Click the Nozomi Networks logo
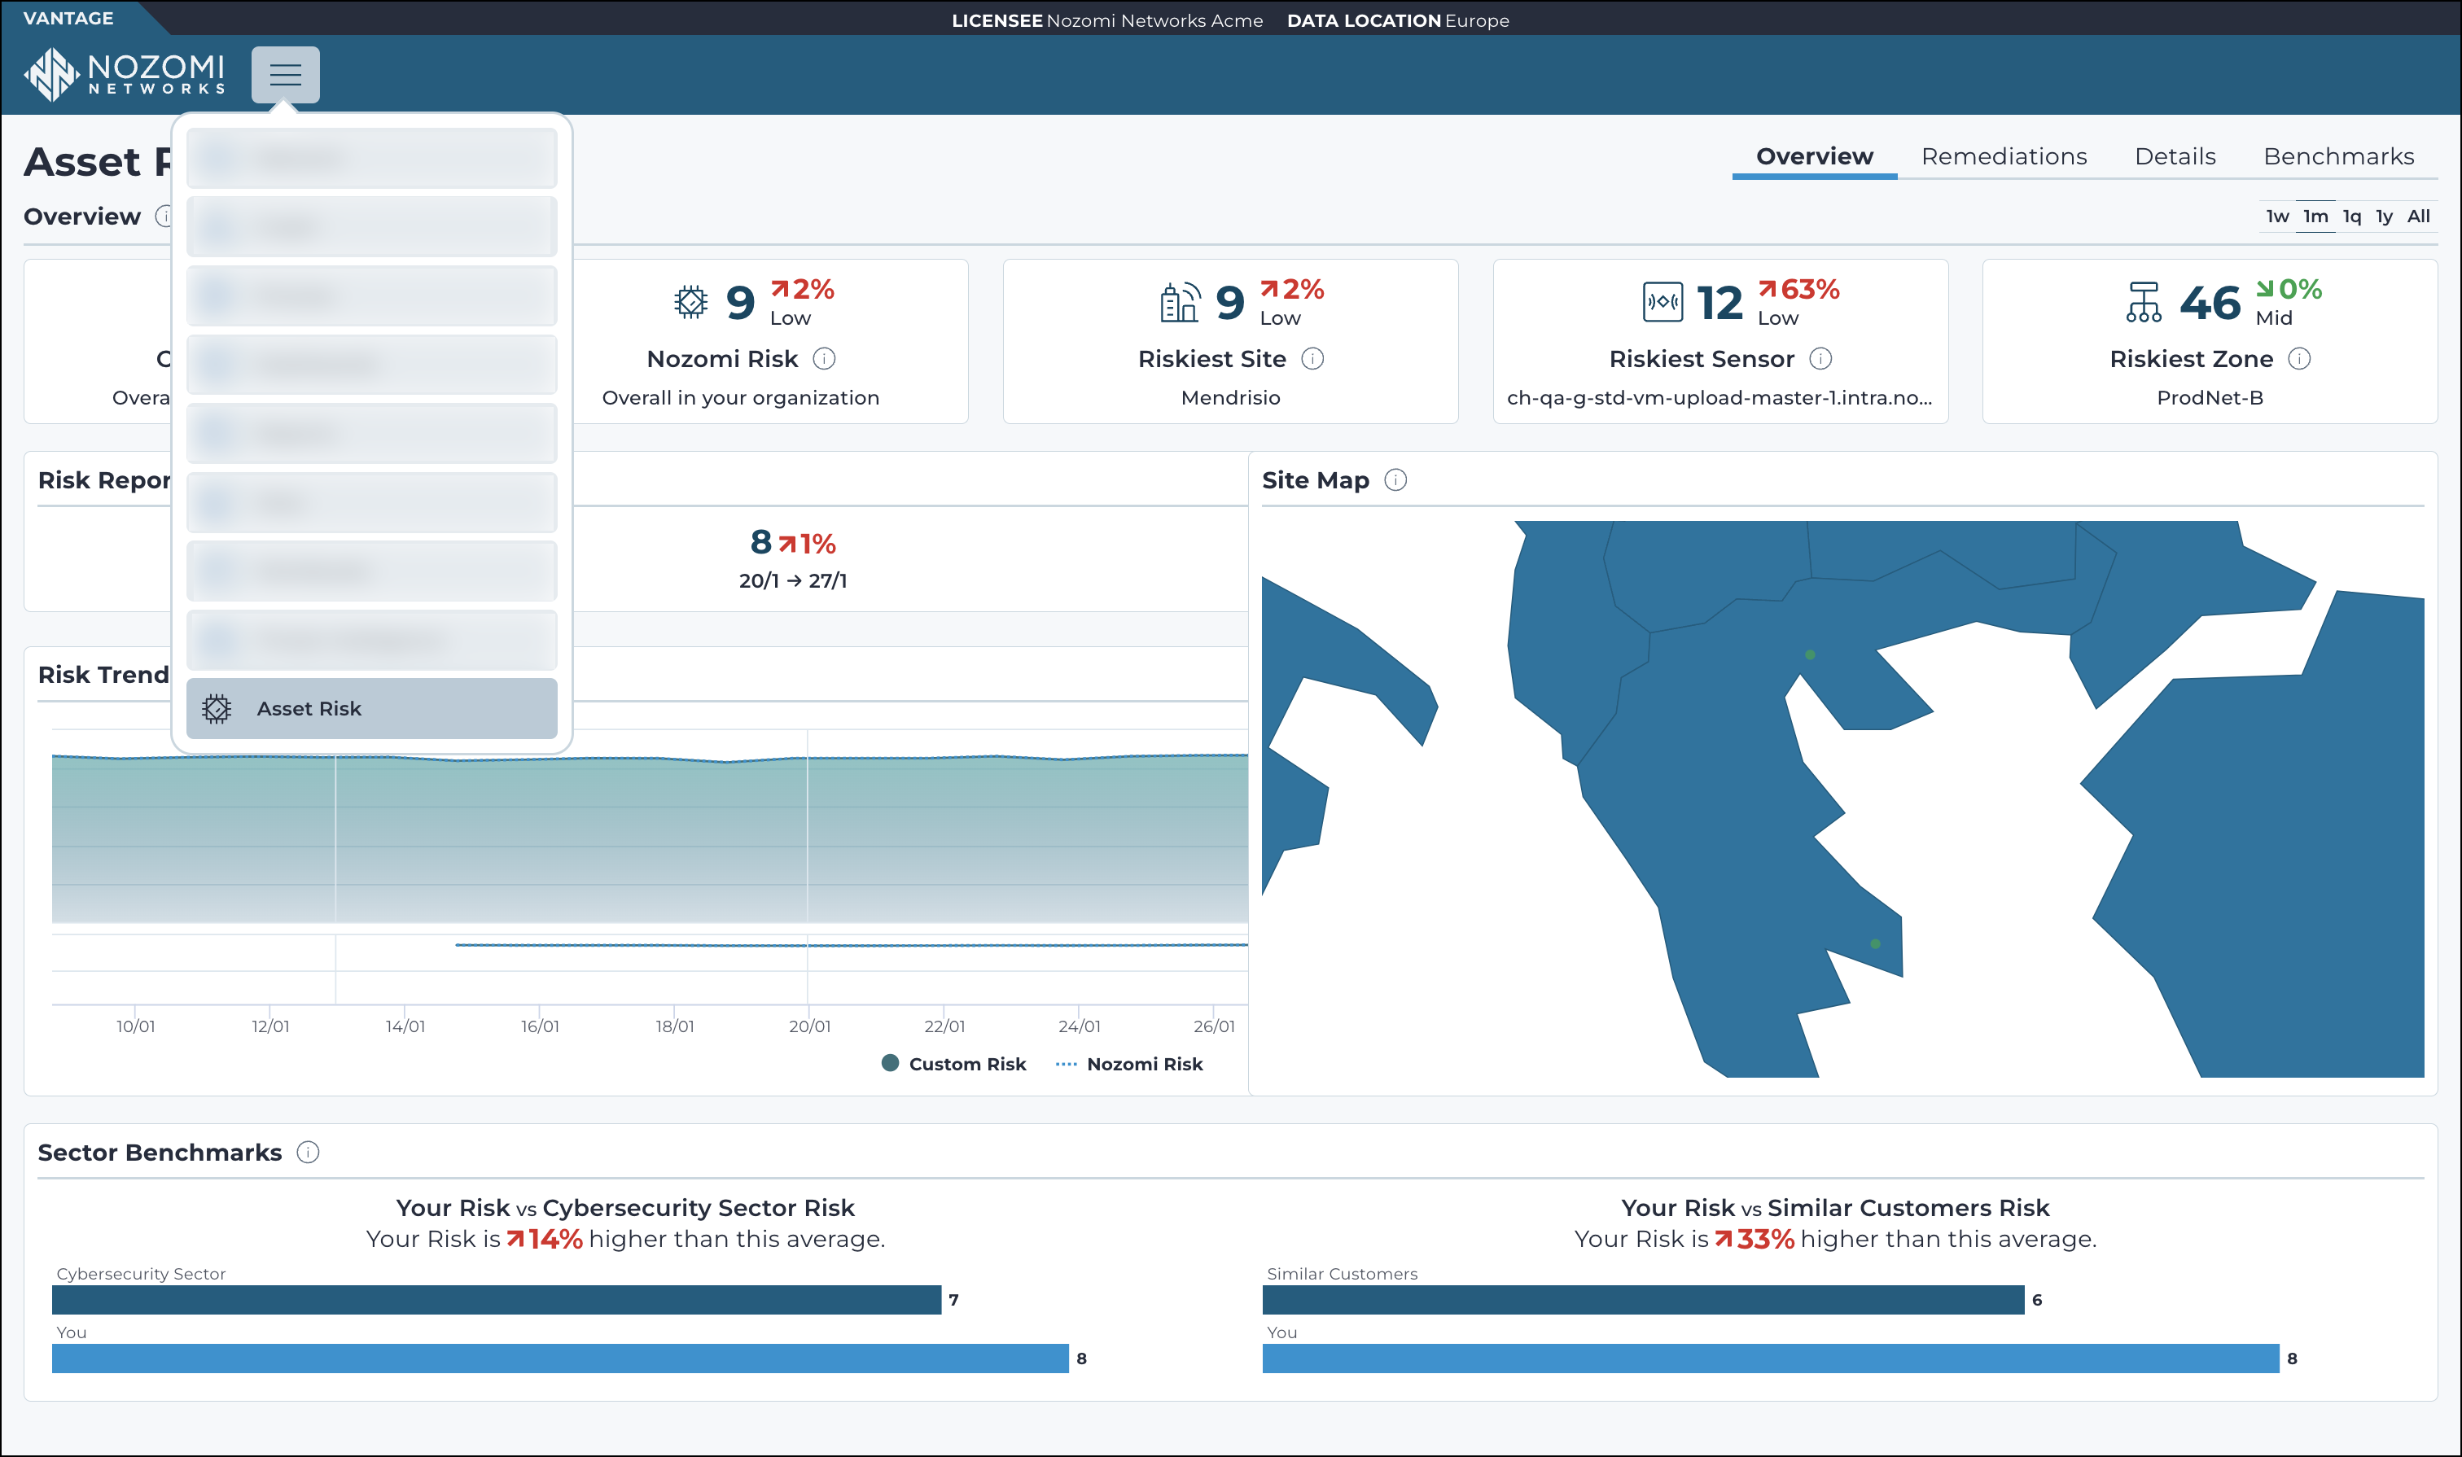The image size is (2462, 1457). tap(125, 75)
